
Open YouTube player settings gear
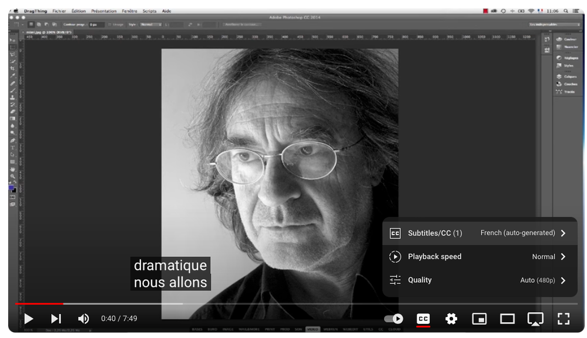tap(451, 319)
